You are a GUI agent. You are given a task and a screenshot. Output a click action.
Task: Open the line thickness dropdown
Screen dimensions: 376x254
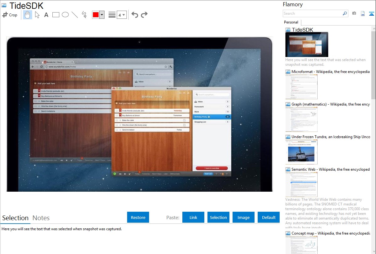click(x=121, y=15)
